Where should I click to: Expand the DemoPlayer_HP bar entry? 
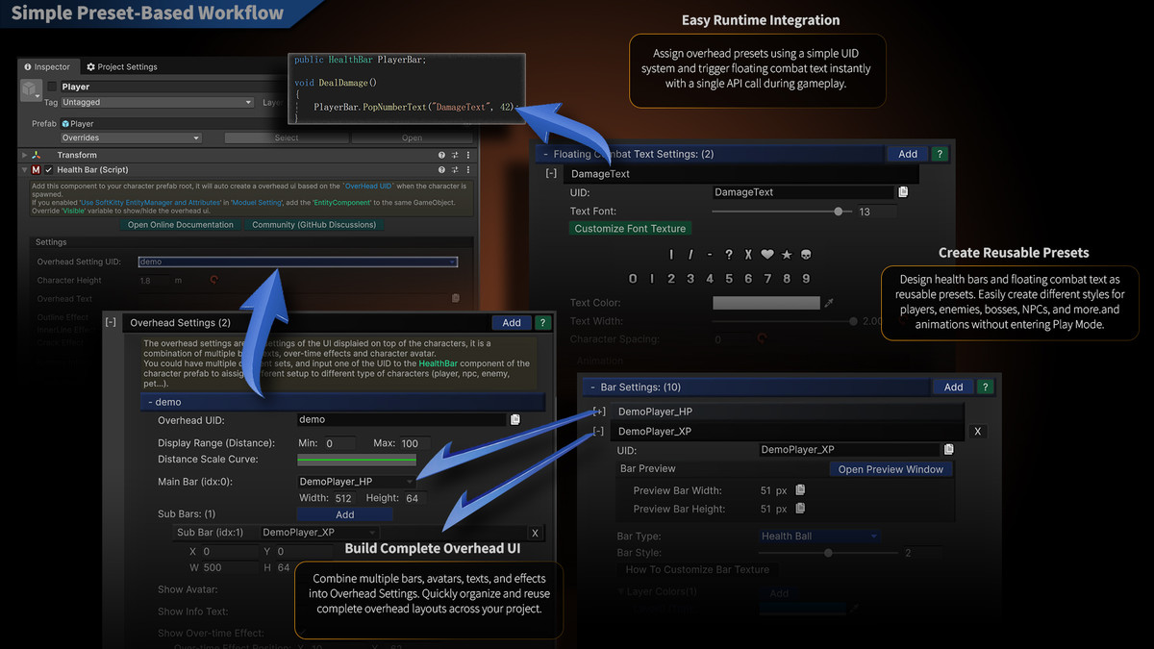click(598, 412)
